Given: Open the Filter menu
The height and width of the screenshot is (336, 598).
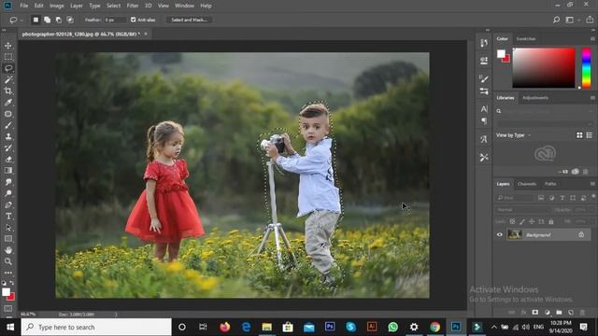Looking at the screenshot, I should (133, 6).
